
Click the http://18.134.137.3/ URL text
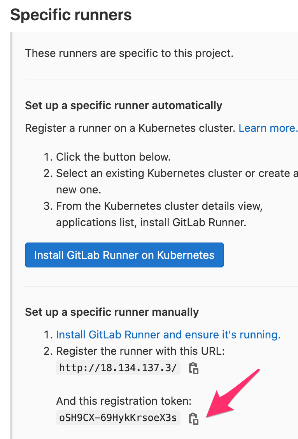pyautogui.click(x=118, y=368)
